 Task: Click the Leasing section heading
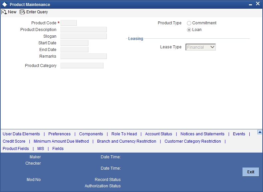[x=136, y=39]
